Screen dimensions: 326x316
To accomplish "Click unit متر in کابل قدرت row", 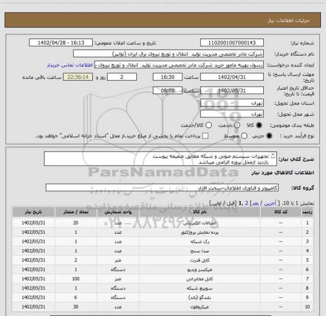I will click(118, 260).
